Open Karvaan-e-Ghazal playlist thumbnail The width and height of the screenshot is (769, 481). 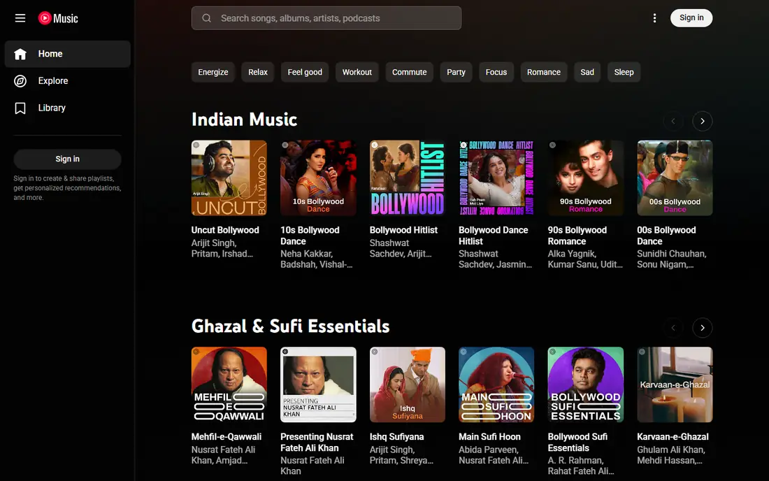(x=675, y=385)
